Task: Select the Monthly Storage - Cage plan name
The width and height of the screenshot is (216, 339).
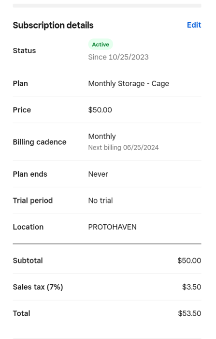Action: (x=129, y=83)
